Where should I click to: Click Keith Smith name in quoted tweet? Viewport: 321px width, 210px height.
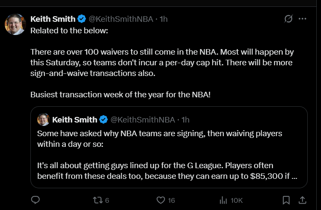(74, 120)
